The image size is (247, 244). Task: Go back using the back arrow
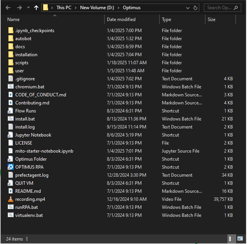[x=8, y=8]
